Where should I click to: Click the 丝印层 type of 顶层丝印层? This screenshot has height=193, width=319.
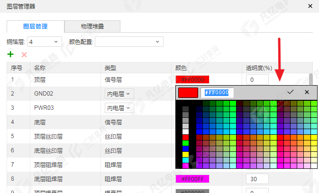pyautogui.click(x=113, y=137)
